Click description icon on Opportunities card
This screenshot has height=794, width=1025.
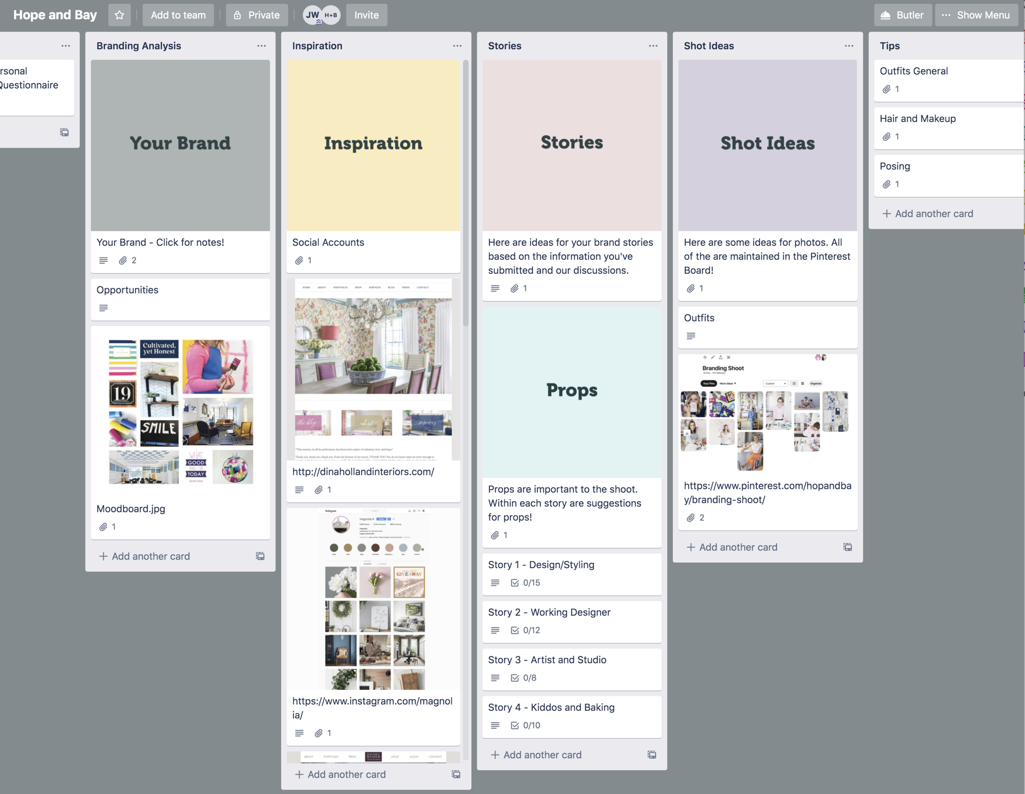pyautogui.click(x=104, y=308)
